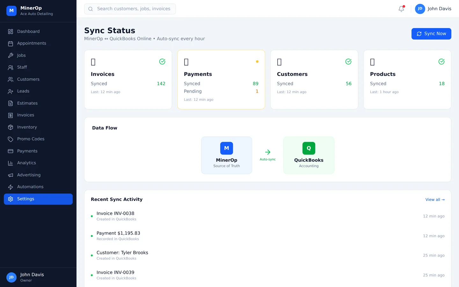Open the Invoice INV-0038 activity entry
459x287 pixels.
pos(115,216)
